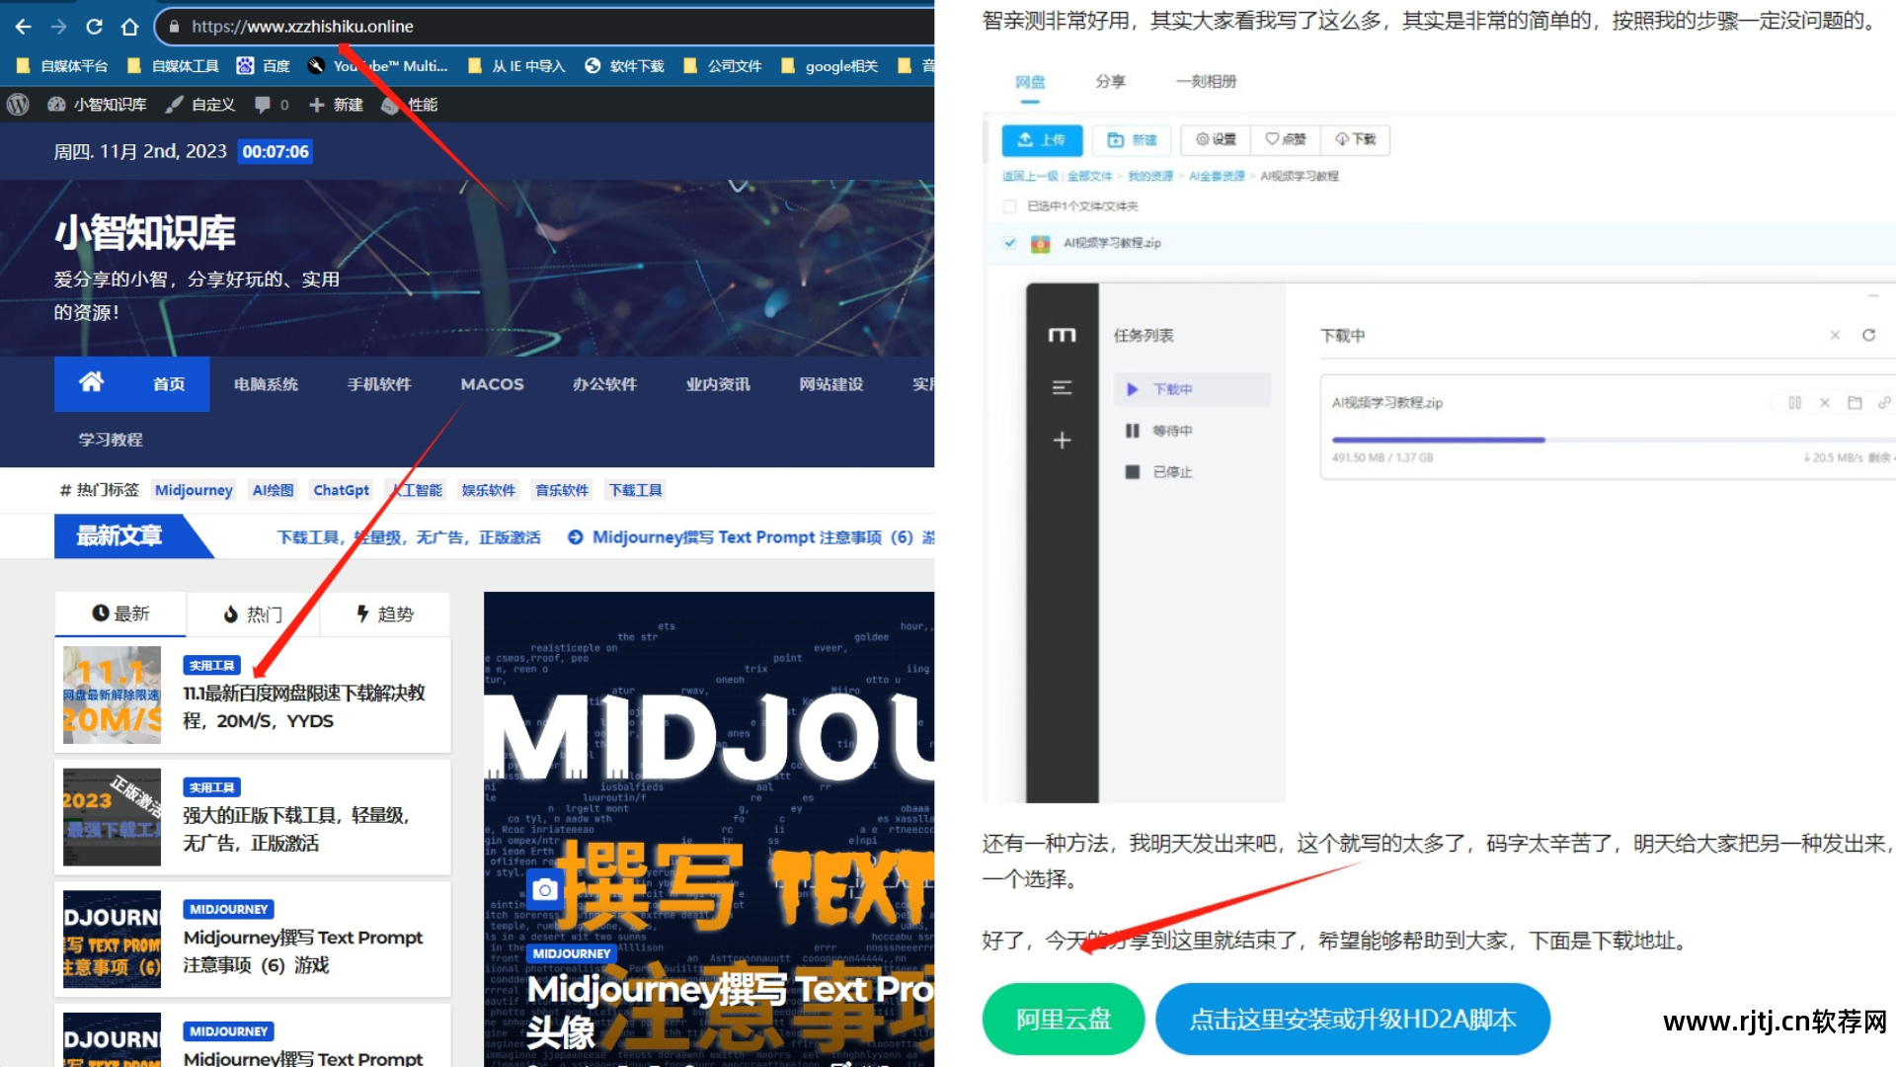Switch to the 趋势 posts tab

pyautogui.click(x=385, y=615)
